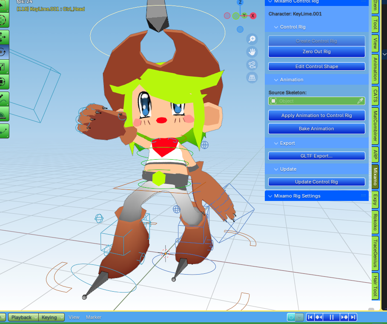Open the Rokoko sidebar tab
Image resolution: width=387 pixels, height=324 pixels.
375,222
